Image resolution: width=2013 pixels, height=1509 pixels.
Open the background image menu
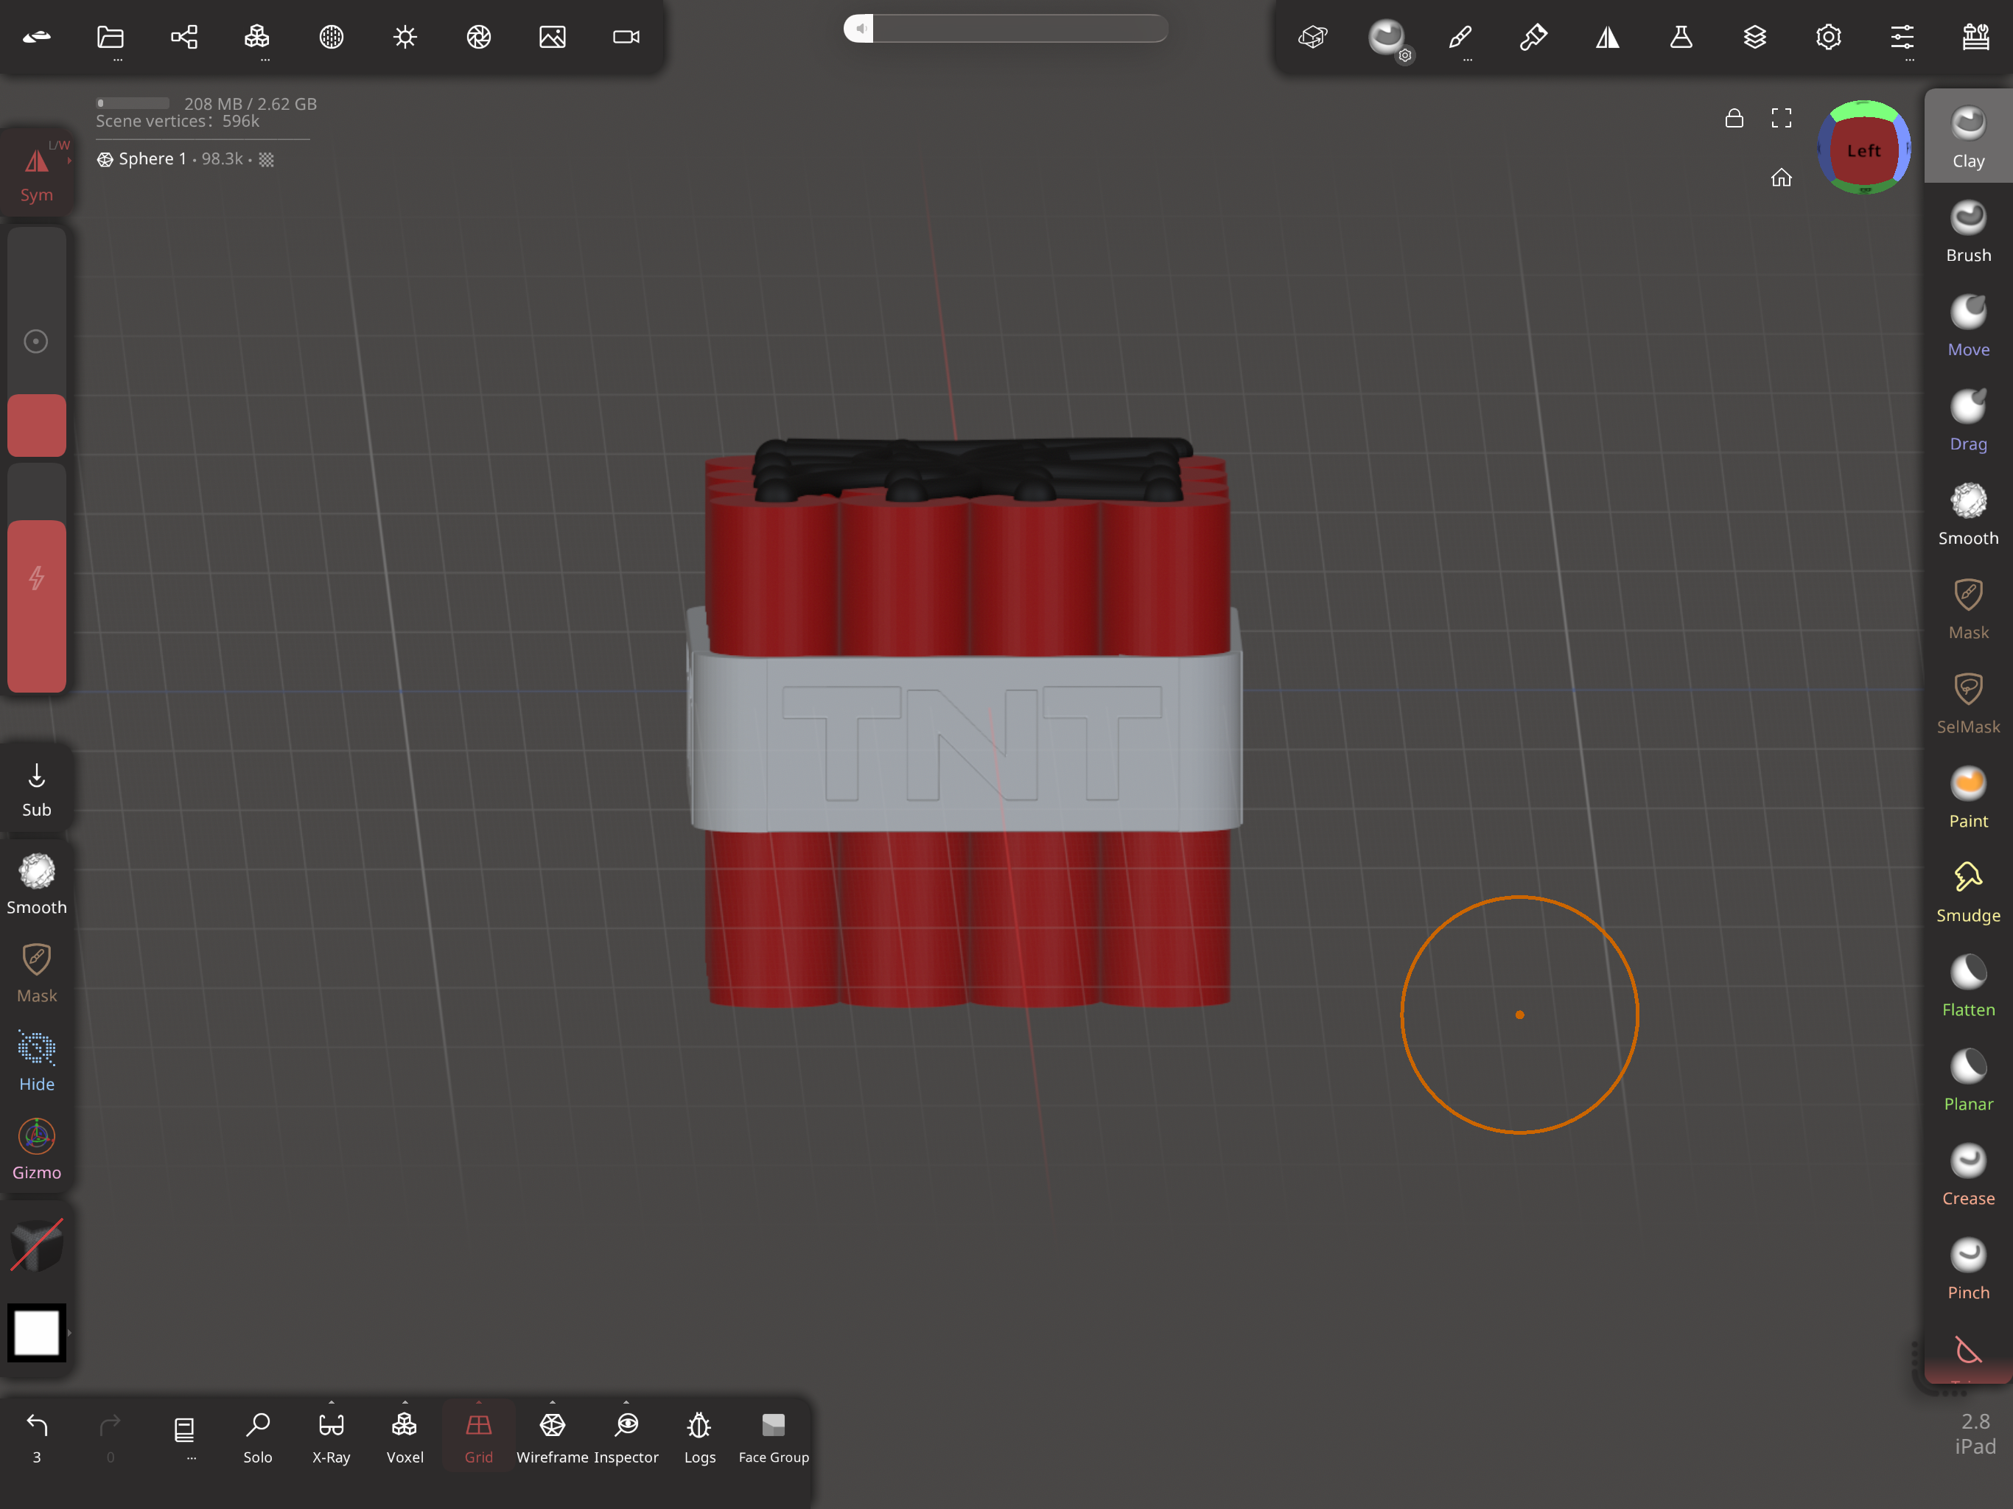pos(553,38)
